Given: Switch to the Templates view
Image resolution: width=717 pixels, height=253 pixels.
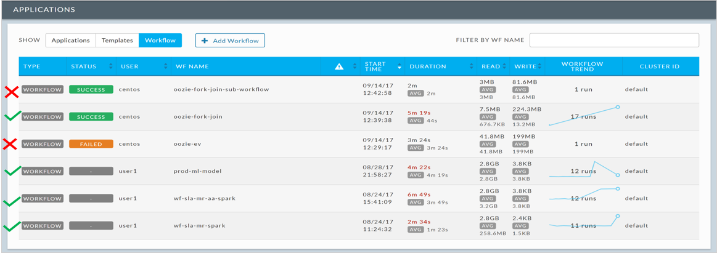Looking at the screenshot, I should click(117, 41).
